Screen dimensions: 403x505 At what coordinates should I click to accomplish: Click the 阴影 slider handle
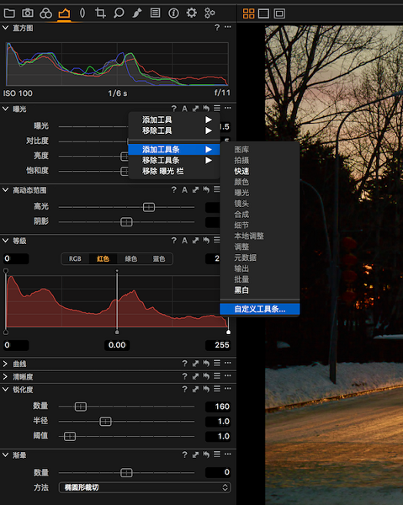pyautogui.click(x=126, y=222)
